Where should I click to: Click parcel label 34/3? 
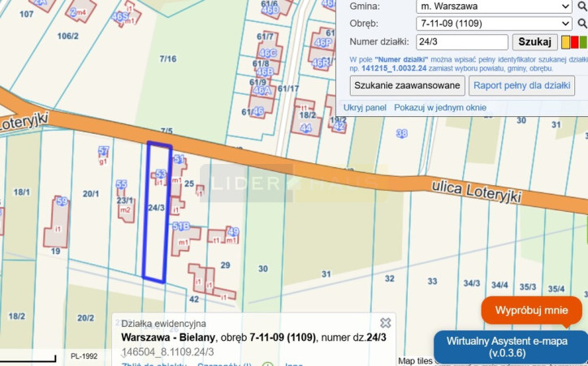(472, 283)
